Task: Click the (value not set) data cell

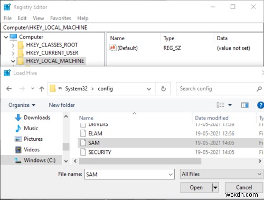Action: tap(233, 48)
